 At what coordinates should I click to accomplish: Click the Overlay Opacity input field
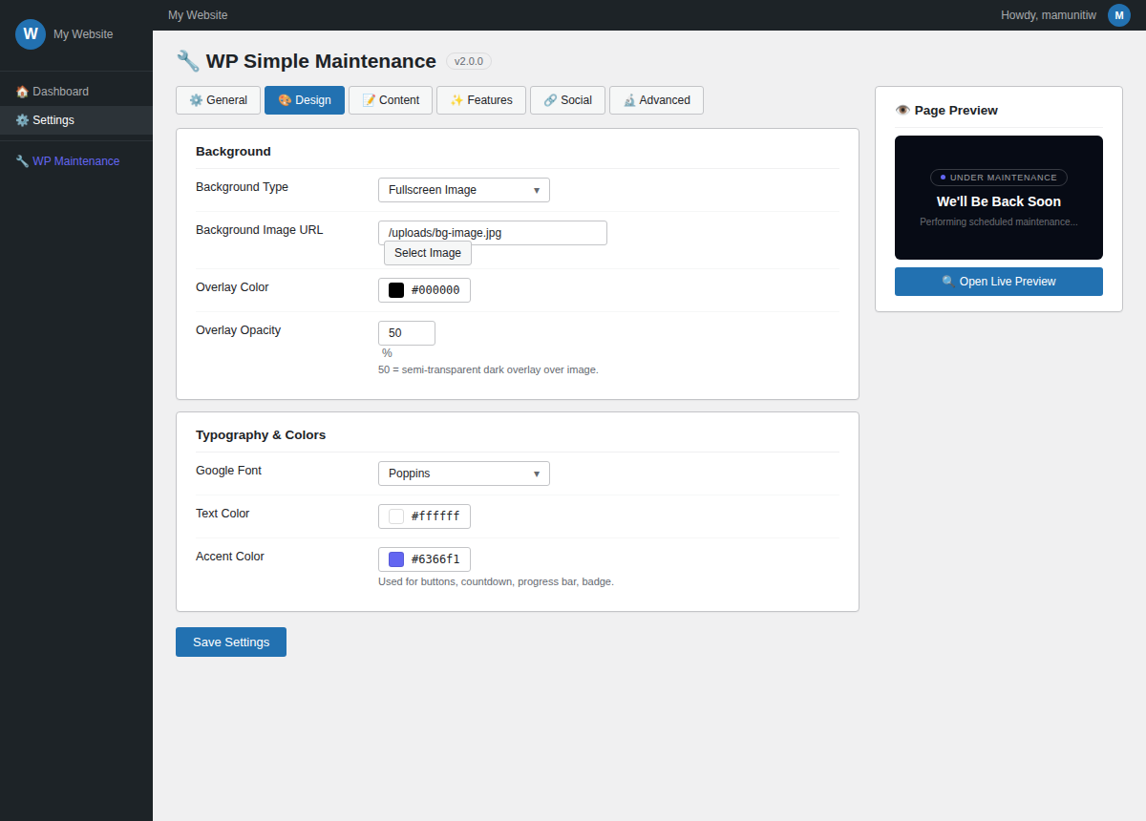tap(406, 332)
